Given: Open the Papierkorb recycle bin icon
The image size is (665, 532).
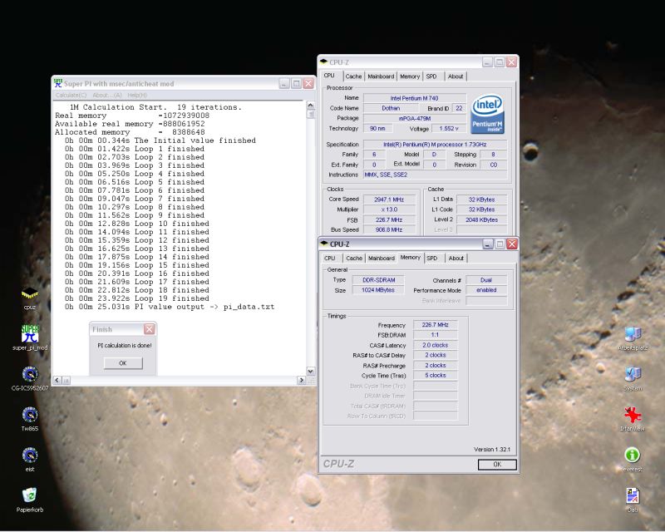Looking at the screenshot, I should 30,500.
